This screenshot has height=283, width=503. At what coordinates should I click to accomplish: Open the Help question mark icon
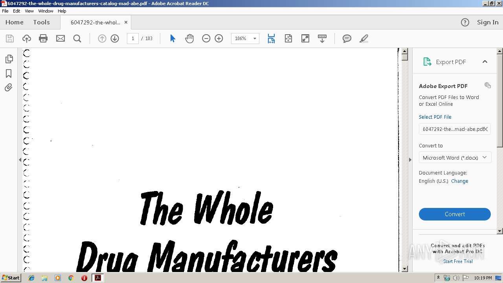[465, 22]
